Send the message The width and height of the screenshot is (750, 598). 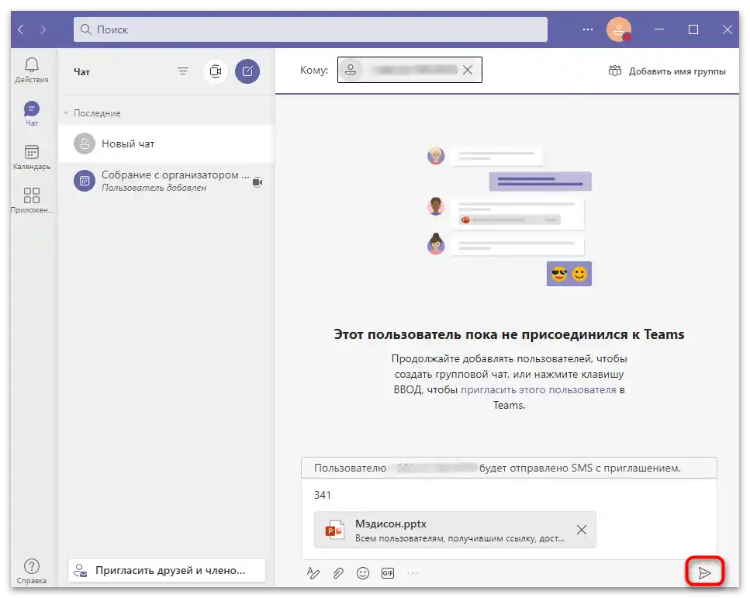tap(704, 573)
